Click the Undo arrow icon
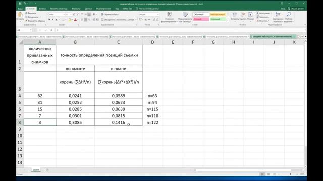The width and height of the screenshot is (323, 181). point(25,4)
